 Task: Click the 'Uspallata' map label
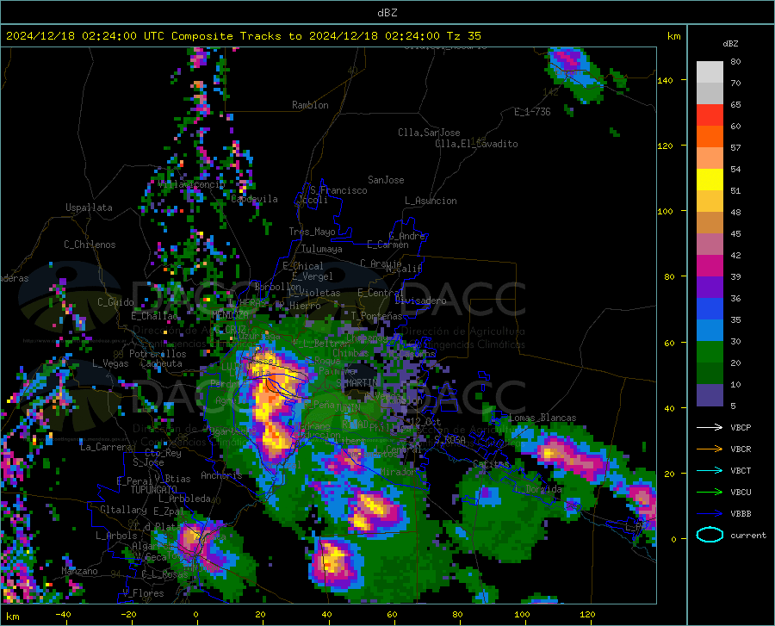(x=89, y=208)
